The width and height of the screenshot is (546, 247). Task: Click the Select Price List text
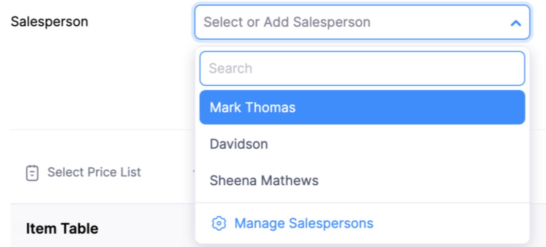point(94,172)
